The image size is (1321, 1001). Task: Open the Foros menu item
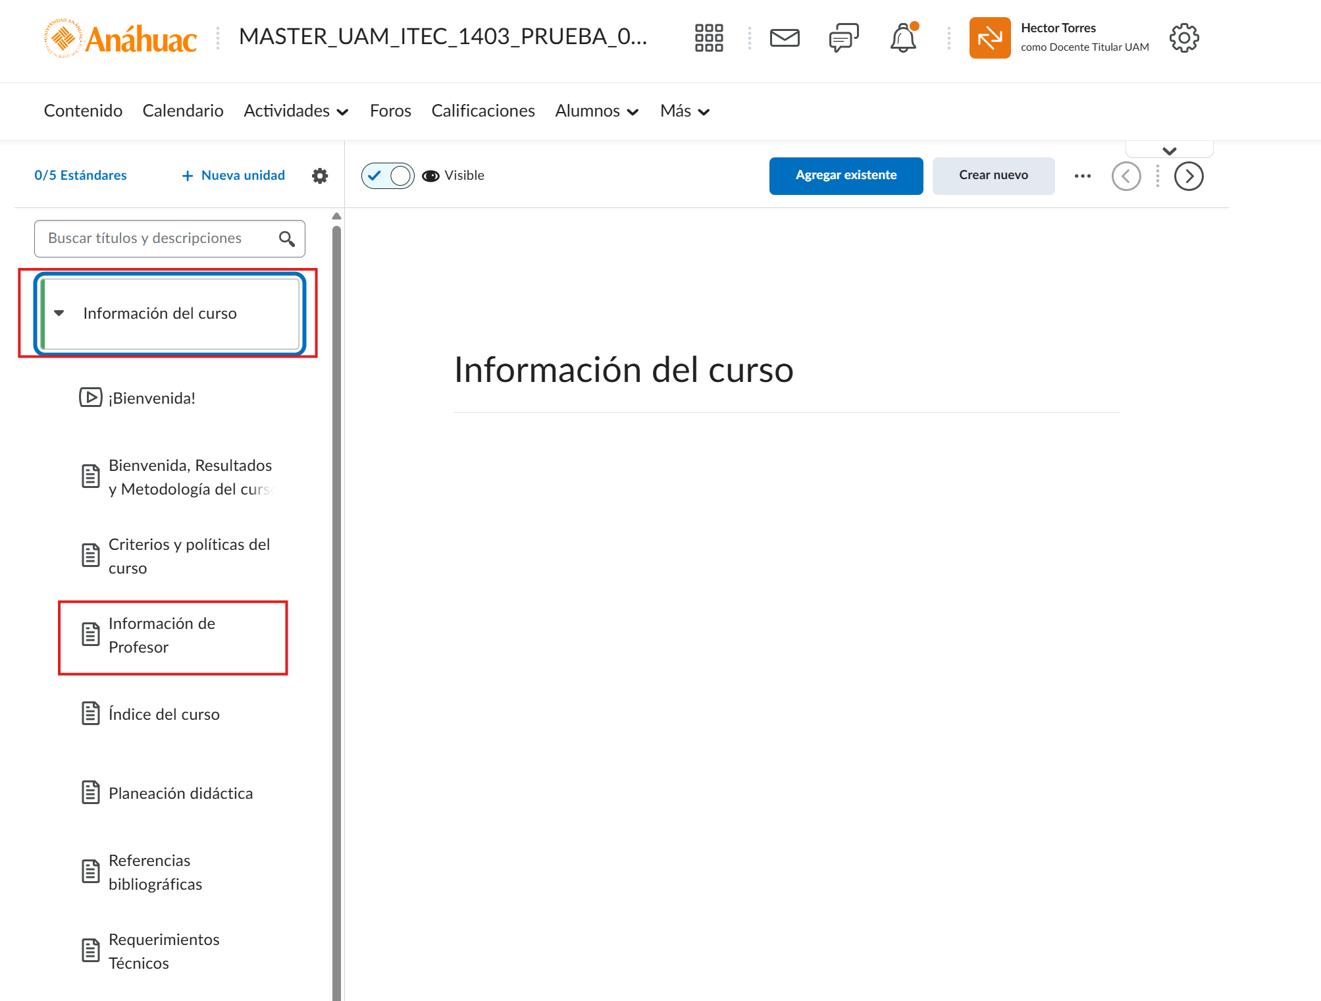click(x=390, y=111)
